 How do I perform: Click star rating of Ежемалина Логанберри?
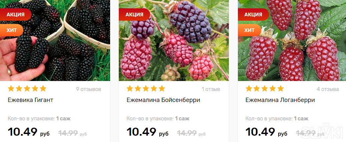265,89
